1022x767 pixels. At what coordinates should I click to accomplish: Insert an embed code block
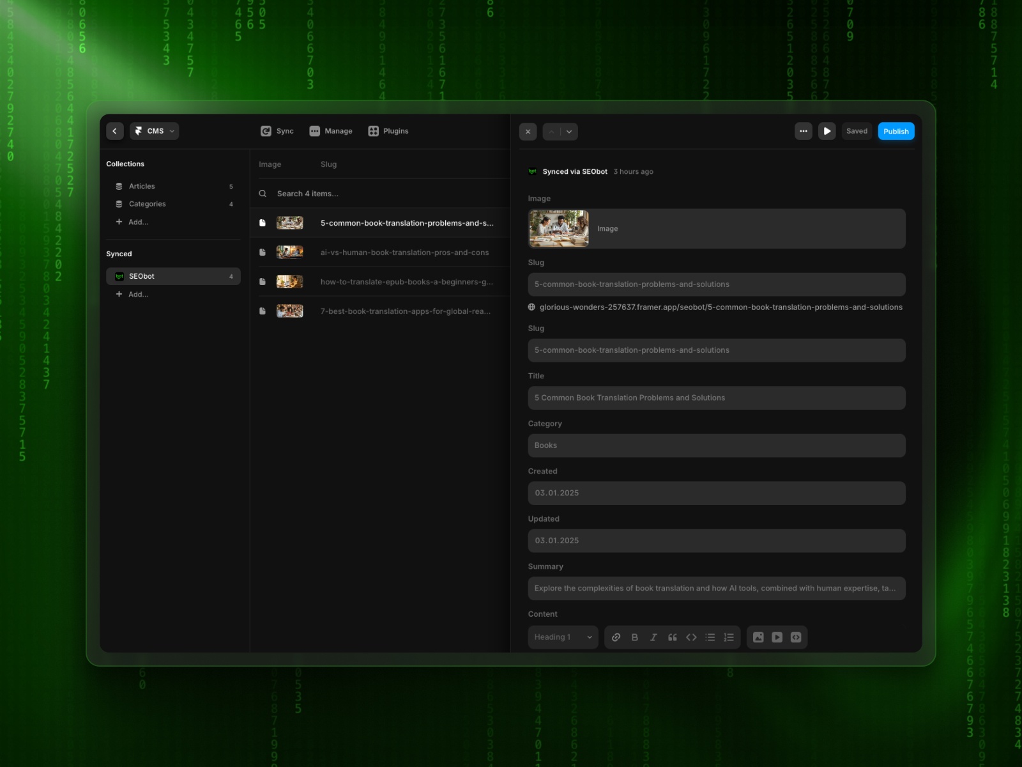pos(796,637)
